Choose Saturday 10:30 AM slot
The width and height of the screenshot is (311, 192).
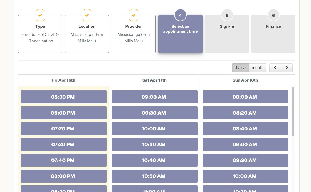tap(154, 144)
